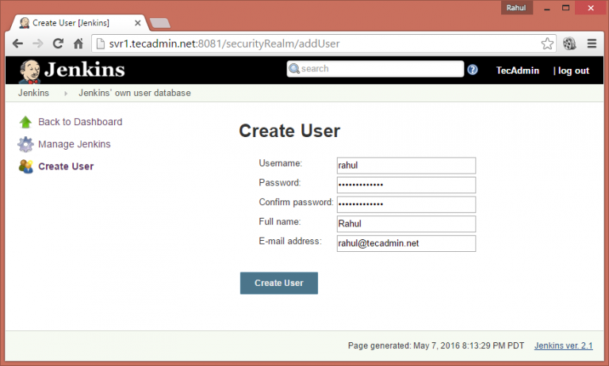Click the browser back arrow
The image size is (609, 366).
[x=17, y=44]
